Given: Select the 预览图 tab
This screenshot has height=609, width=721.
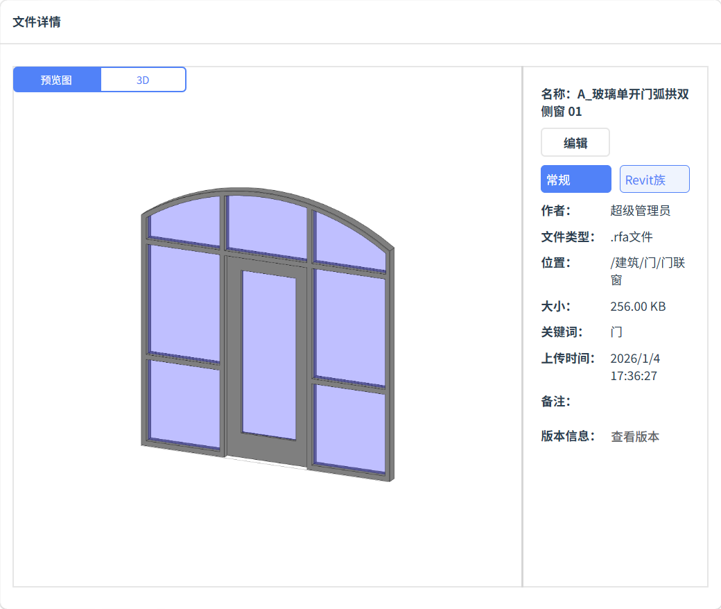Looking at the screenshot, I should click(x=57, y=79).
